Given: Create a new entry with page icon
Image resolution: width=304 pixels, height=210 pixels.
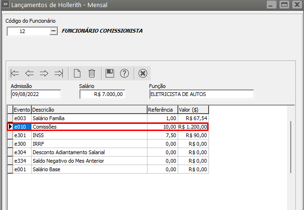Looking at the screenshot, I should (77, 73).
